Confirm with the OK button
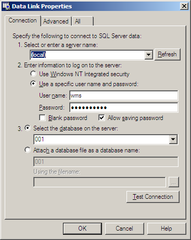The image size is (191, 240). tap(82, 229)
